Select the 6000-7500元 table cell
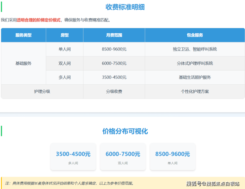 tap(114, 63)
